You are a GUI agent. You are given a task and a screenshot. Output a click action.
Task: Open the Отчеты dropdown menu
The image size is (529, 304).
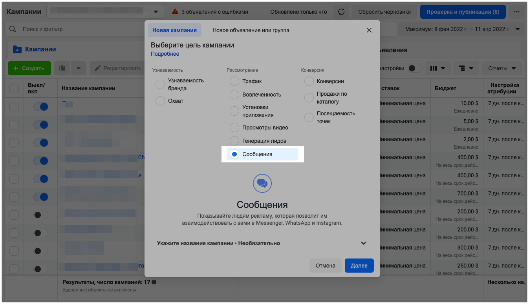(x=502, y=68)
